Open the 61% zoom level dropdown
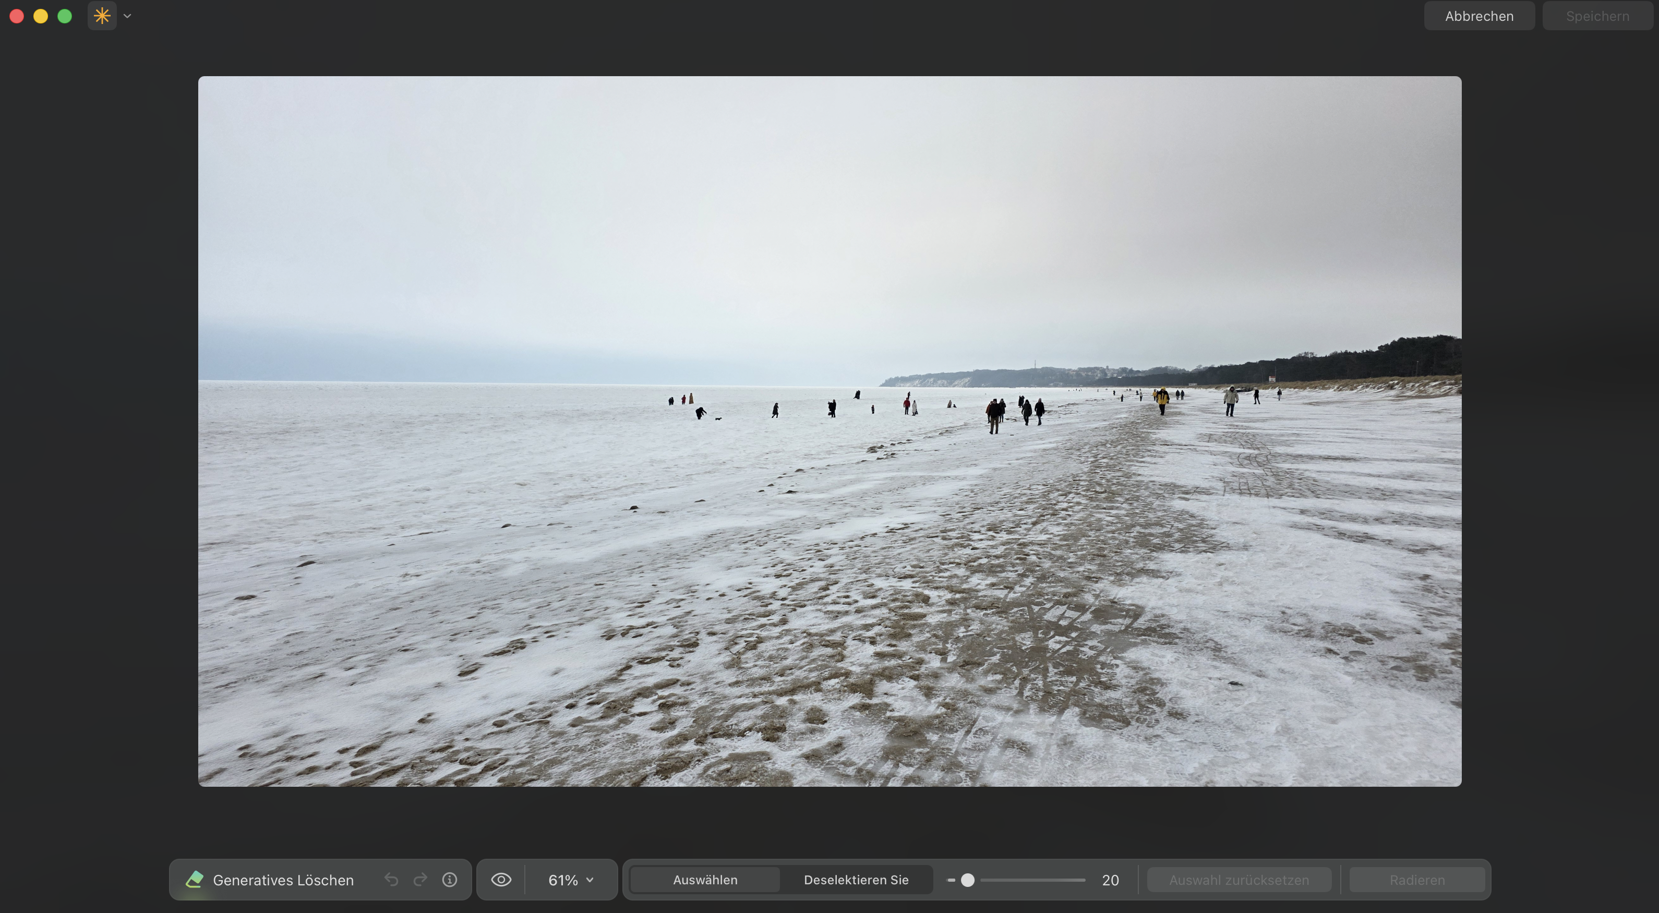The height and width of the screenshot is (913, 1659). (569, 880)
